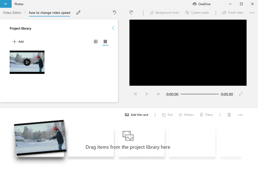Switch library to small grid view
258x170 pixels.
coord(105,42)
